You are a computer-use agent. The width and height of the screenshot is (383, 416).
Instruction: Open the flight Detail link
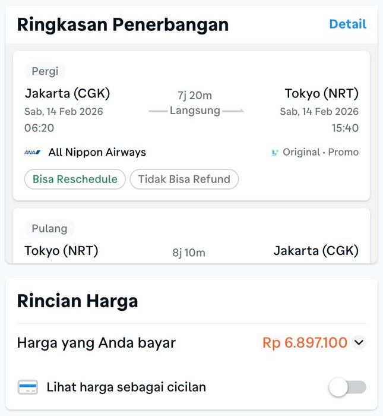coord(347,24)
